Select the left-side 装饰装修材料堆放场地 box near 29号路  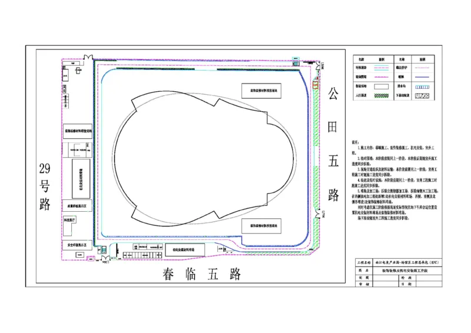[78, 131]
